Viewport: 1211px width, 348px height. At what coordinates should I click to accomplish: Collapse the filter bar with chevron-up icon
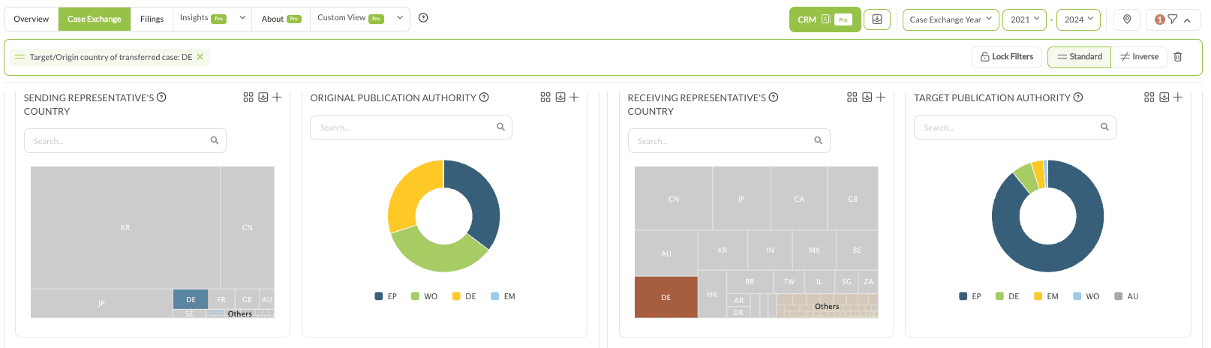[1187, 20]
